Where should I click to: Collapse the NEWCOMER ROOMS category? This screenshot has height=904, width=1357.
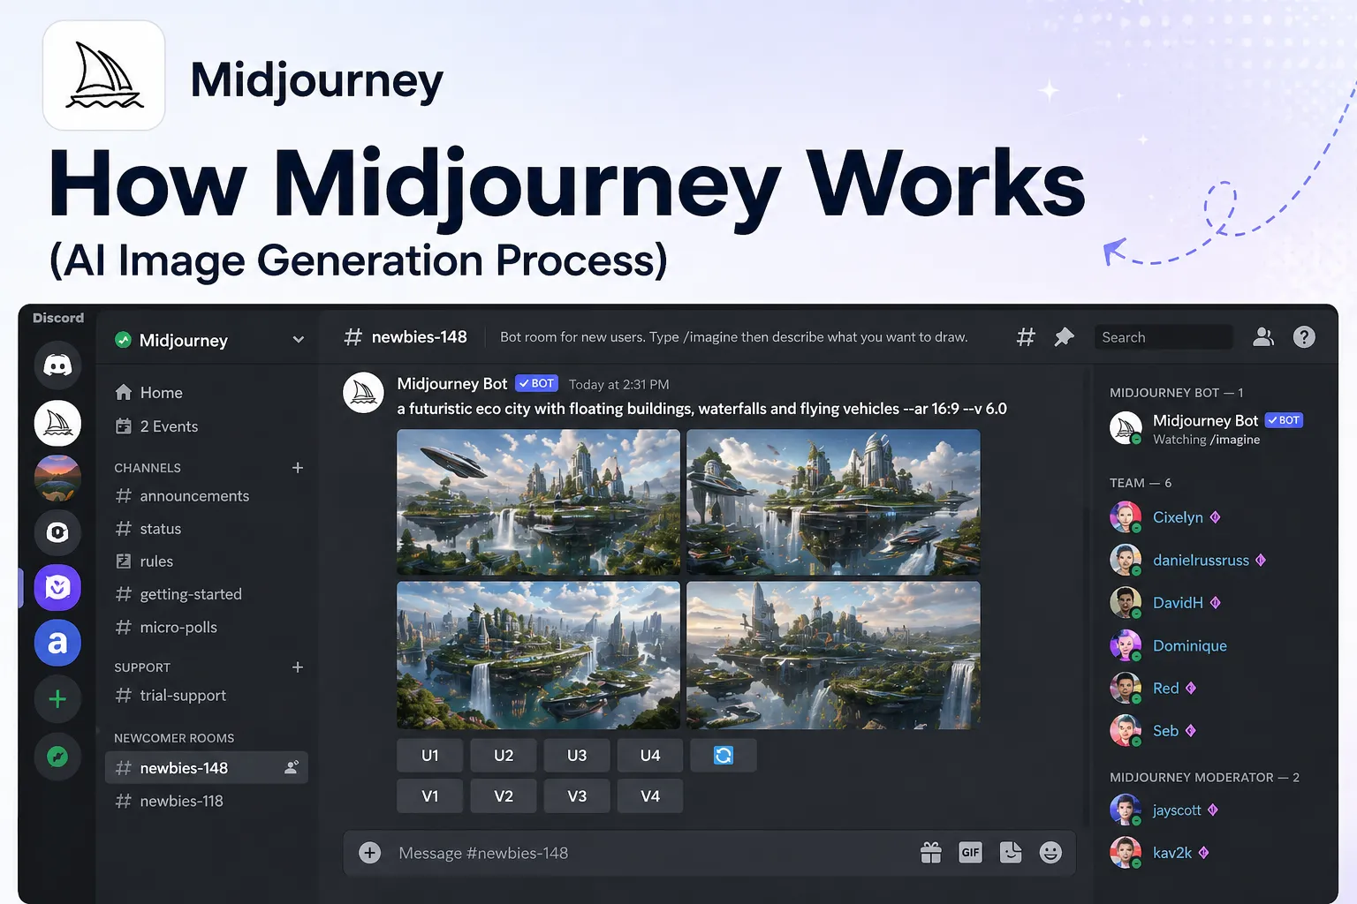(174, 738)
